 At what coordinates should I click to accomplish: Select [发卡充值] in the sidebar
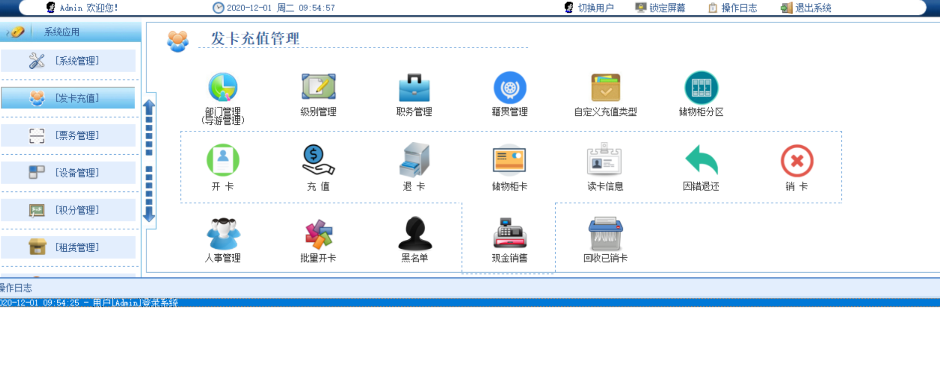coord(68,98)
